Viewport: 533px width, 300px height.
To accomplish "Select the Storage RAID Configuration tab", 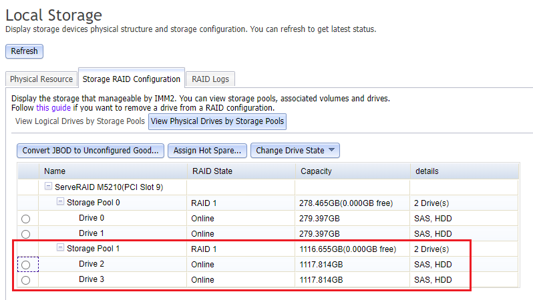I will (131, 79).
